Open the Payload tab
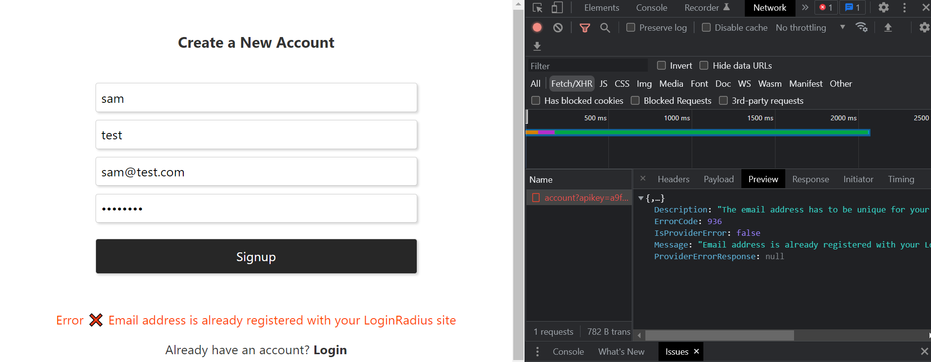 tap(718, 179)
